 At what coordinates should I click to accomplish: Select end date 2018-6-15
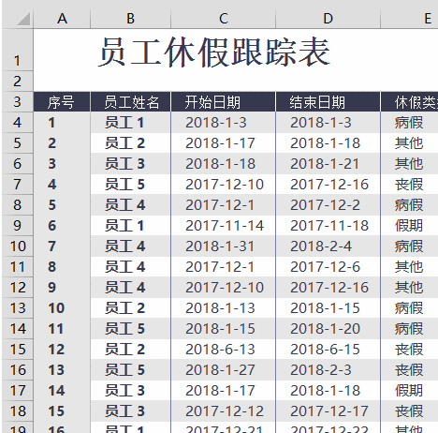point(328,350)
